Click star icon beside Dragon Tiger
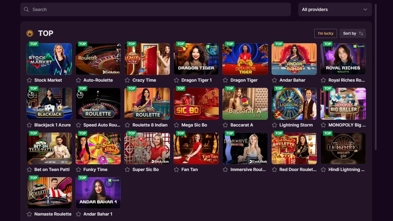The height and width of the screenshot is (221, 393). [225, 80]
